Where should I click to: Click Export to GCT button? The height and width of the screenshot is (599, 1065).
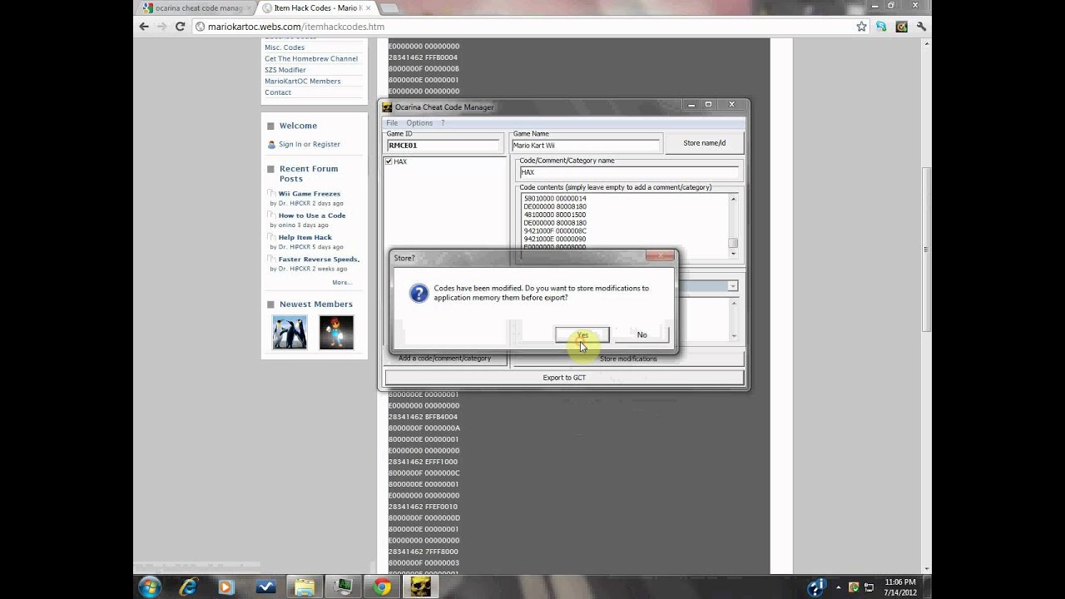tap(564, 378)
